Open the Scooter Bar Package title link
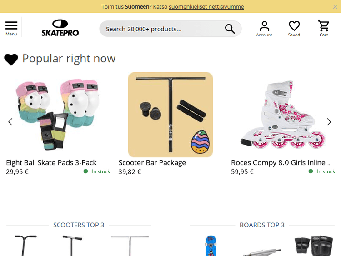The height and width of the screenshot is (256, 341). click(x=152, y=162)
